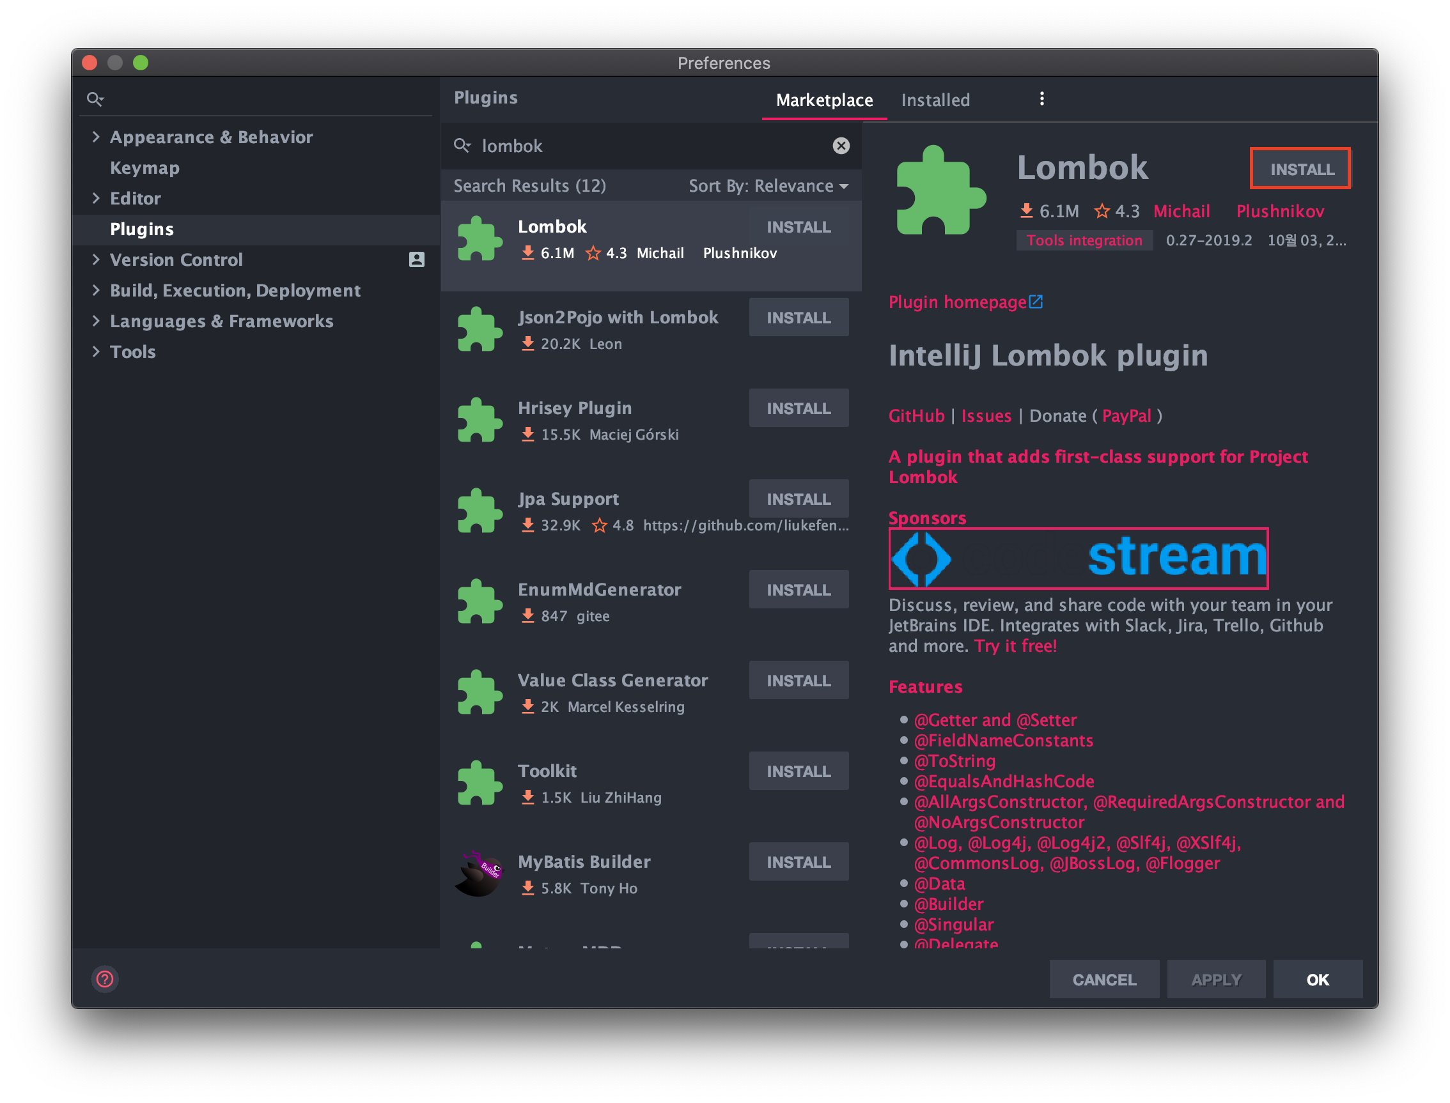Click the Plugin homepage external link icon

[1036, 302]
